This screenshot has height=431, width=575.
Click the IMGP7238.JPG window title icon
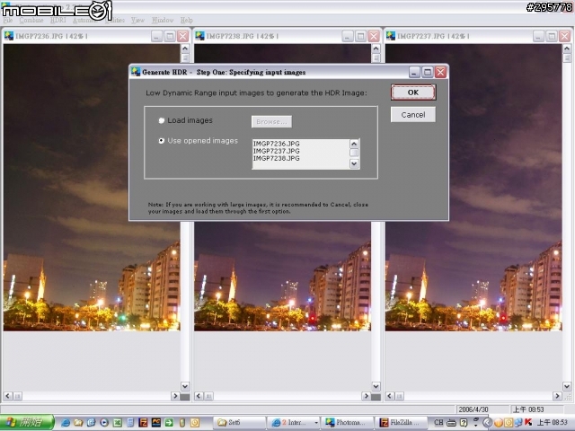(199, 36)
